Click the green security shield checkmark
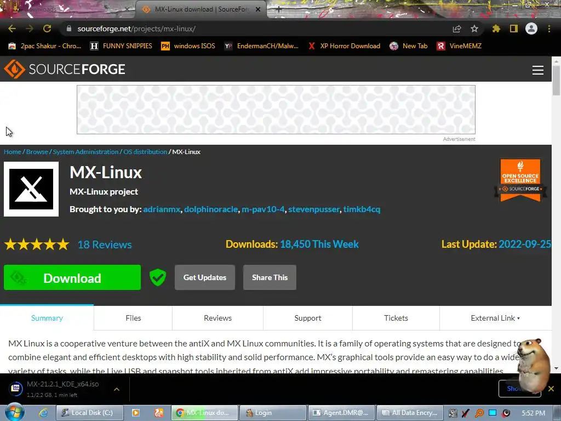The width and height of the screenshot is (561, 421). [158, 277]
